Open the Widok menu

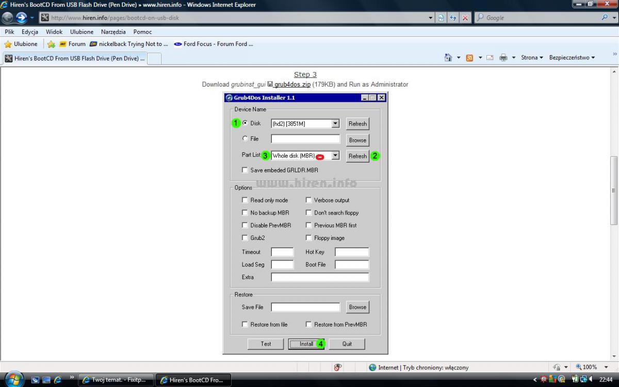click(54, 31)
